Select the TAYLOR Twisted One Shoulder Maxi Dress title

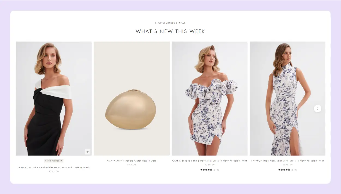pyautogui.click(x=54, y=168)
